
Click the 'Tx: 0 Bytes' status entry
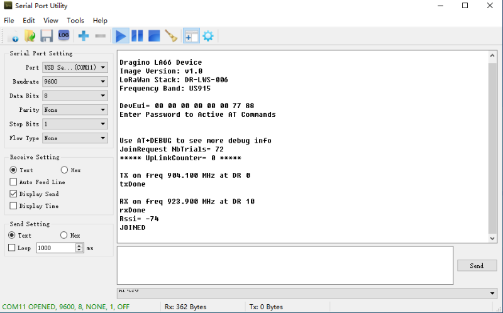(x=266, y=307)
